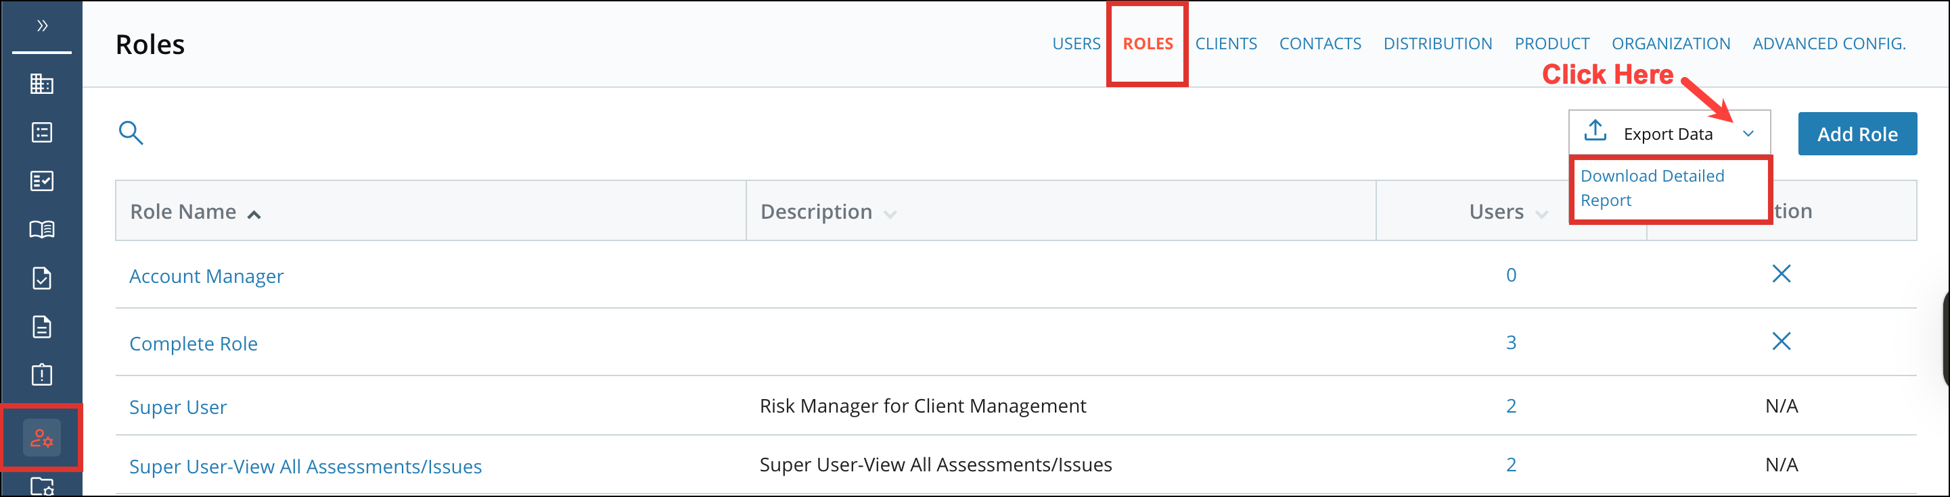The height and width of the screenshot is (497, 1950).
Task: Delete the Account Manager role with X
Action: pyautogui.click(x=1782, y=274)
